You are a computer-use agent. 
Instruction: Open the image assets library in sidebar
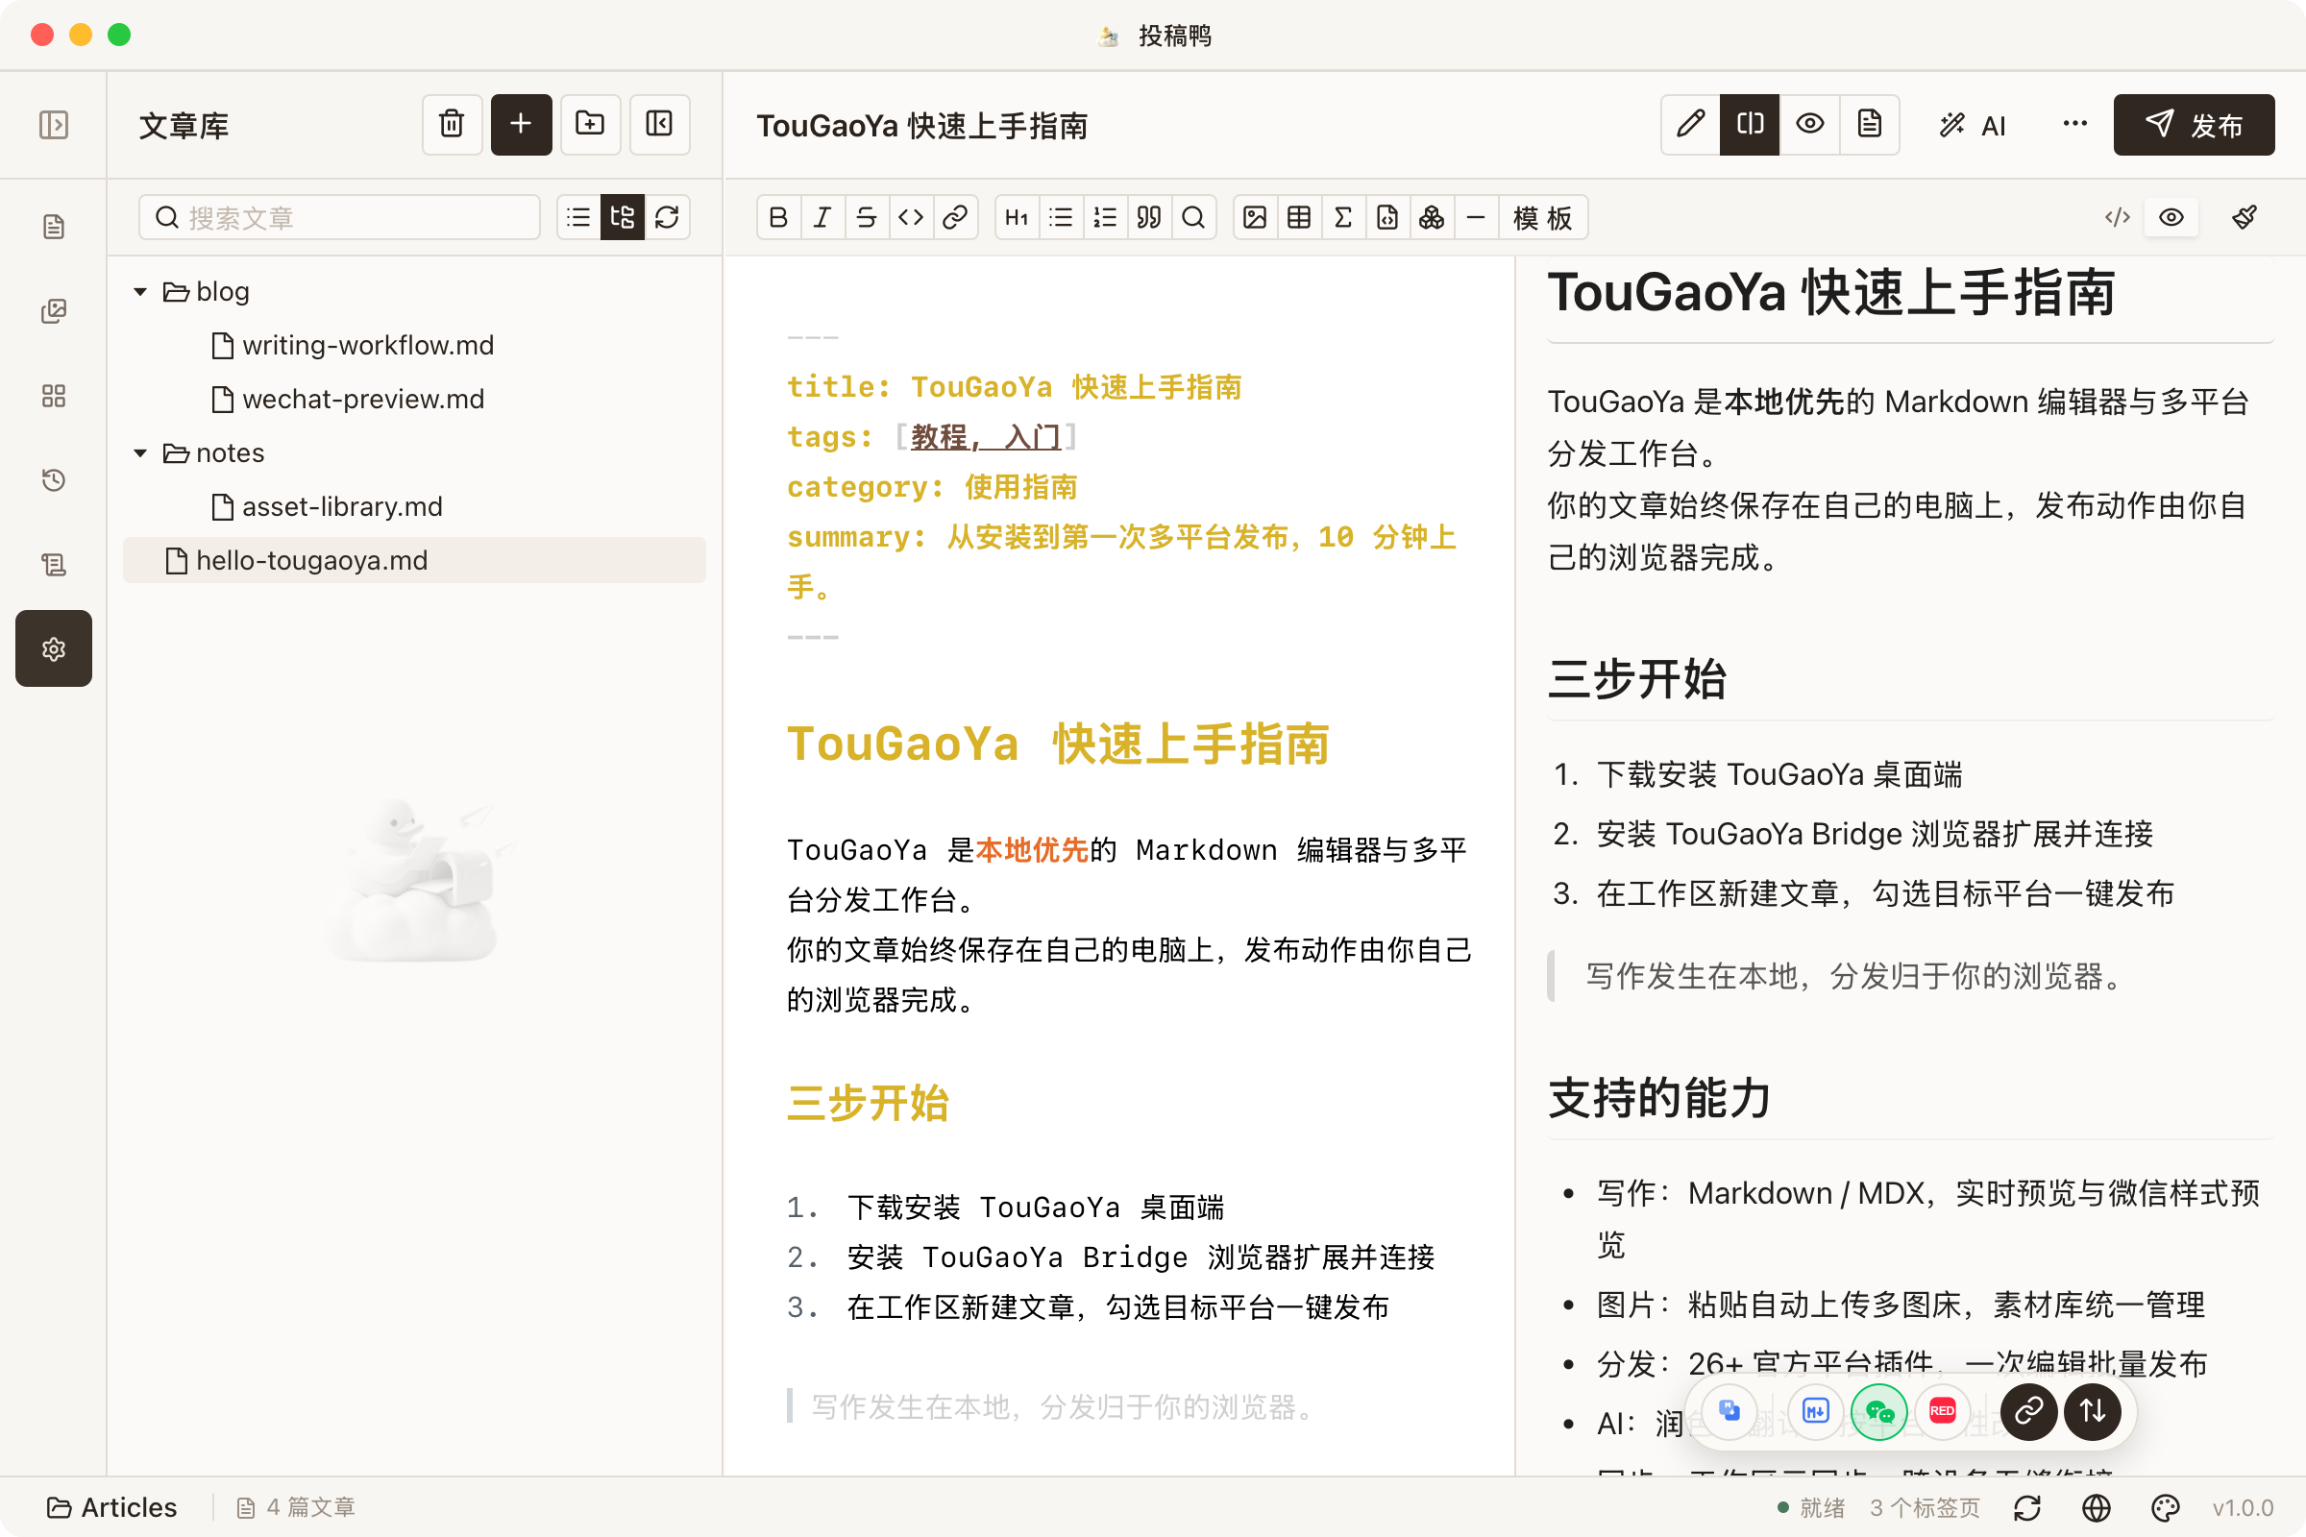[54, 311]
